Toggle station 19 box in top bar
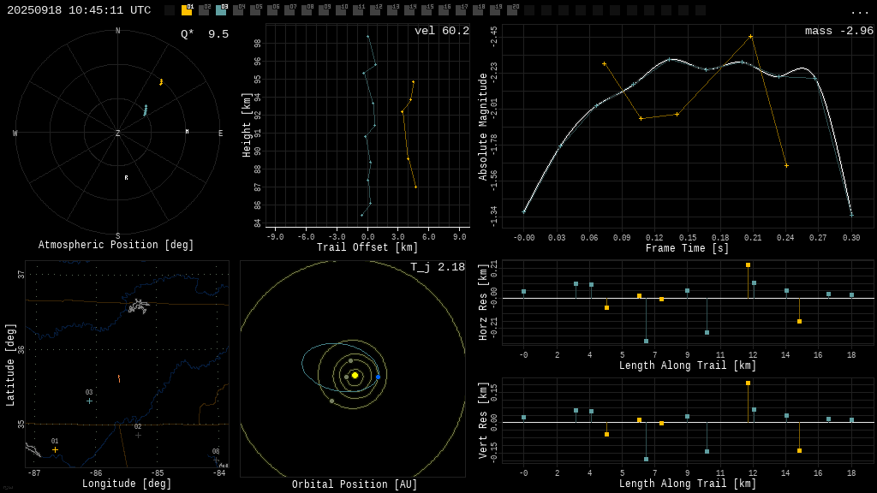Image resolution: width=877 pixels, height=493 pixels. pyautogui.click(x=495, y=10)
